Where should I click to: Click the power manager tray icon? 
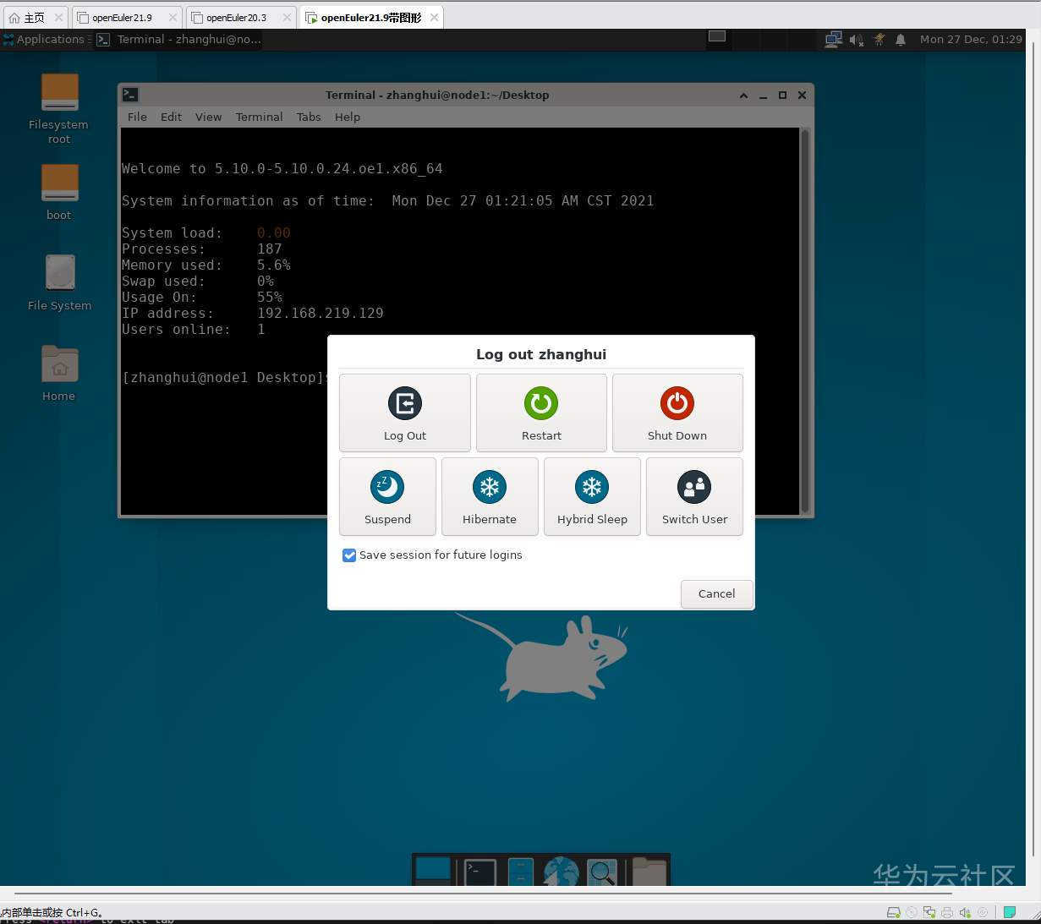[879, 39]
